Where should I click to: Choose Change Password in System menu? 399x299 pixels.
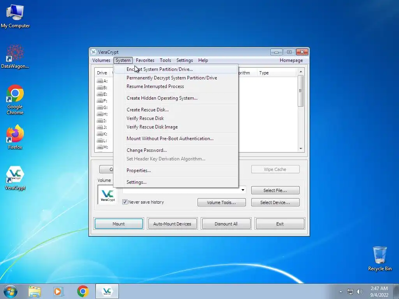[x=176, y=151]
